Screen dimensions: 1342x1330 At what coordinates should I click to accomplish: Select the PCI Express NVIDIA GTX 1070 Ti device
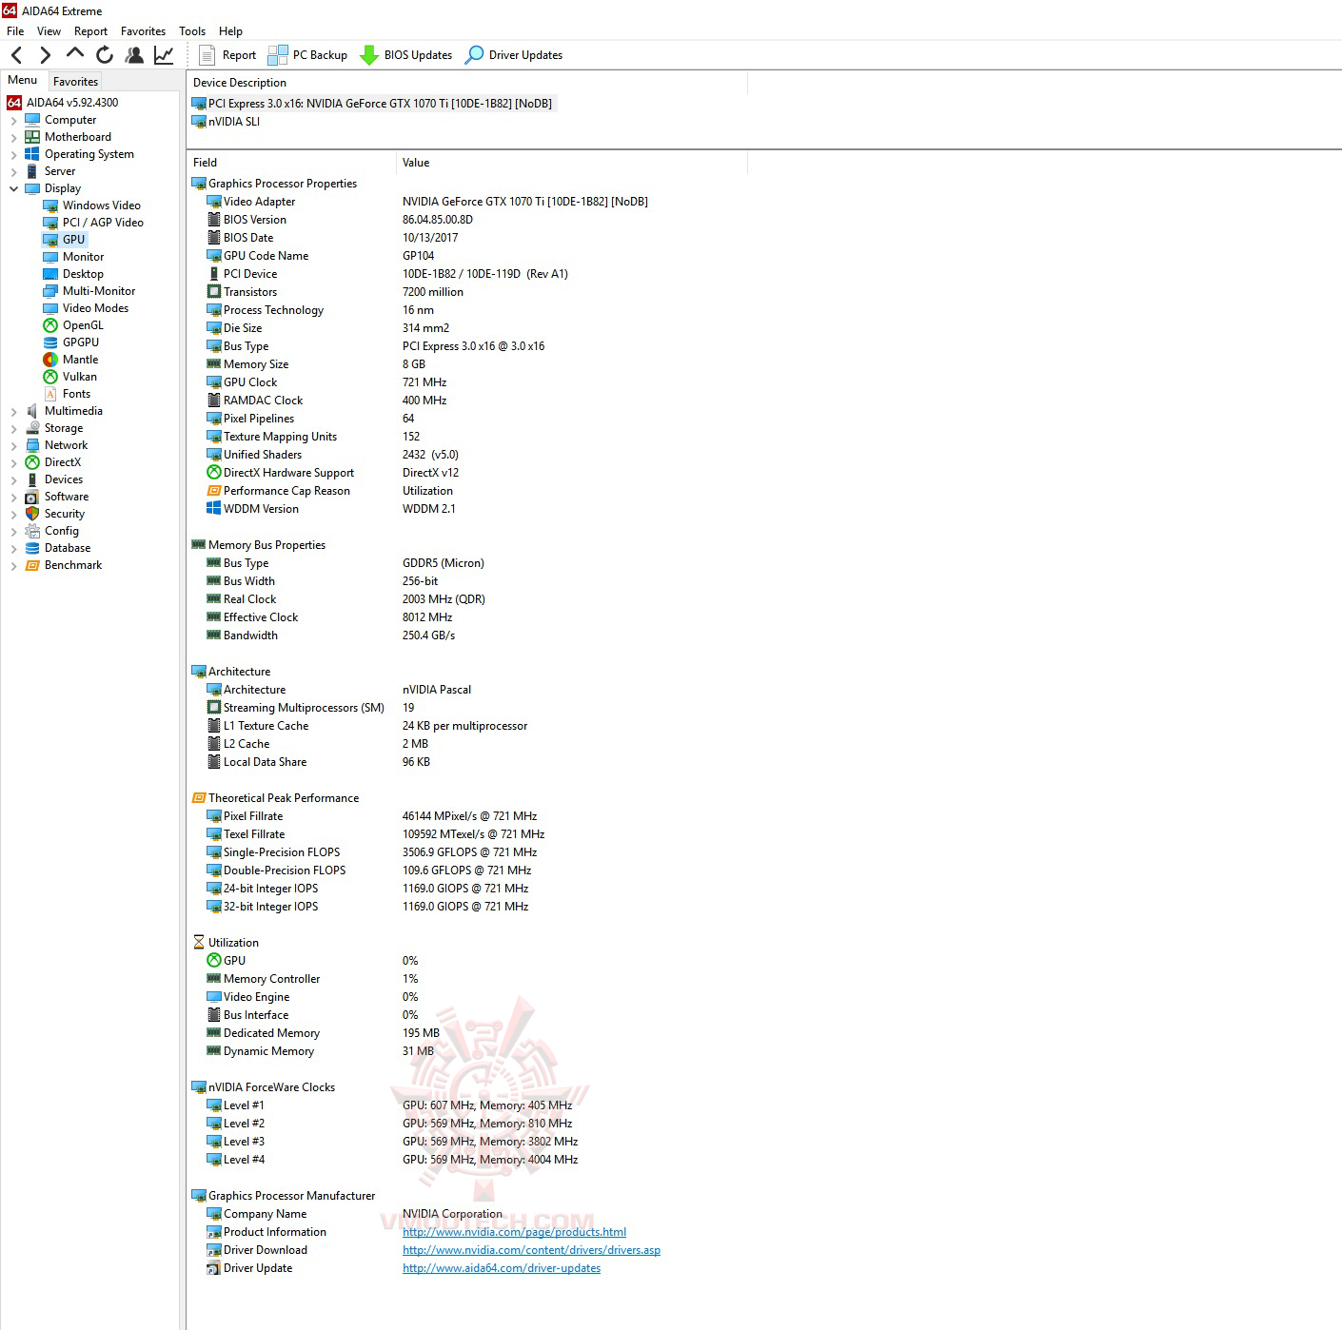(373, 104)
